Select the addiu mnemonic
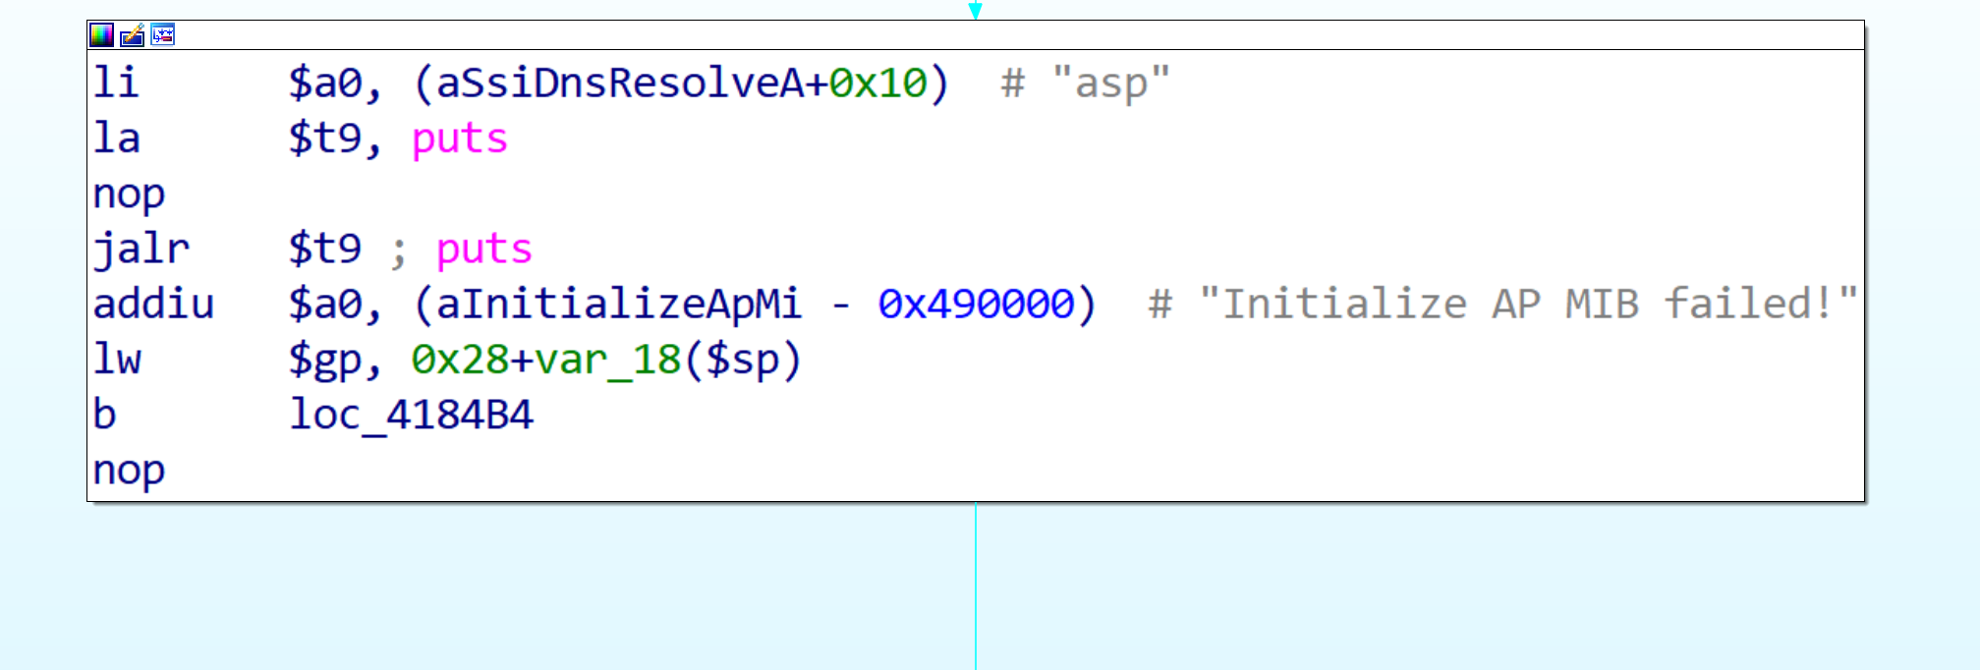 pyautogui.click(x=153, y=304)
